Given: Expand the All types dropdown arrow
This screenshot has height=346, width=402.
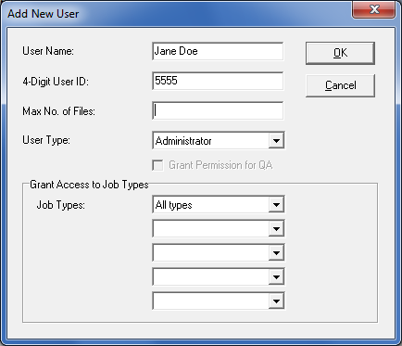Looking at the screenshot, I should click(276, 204).
